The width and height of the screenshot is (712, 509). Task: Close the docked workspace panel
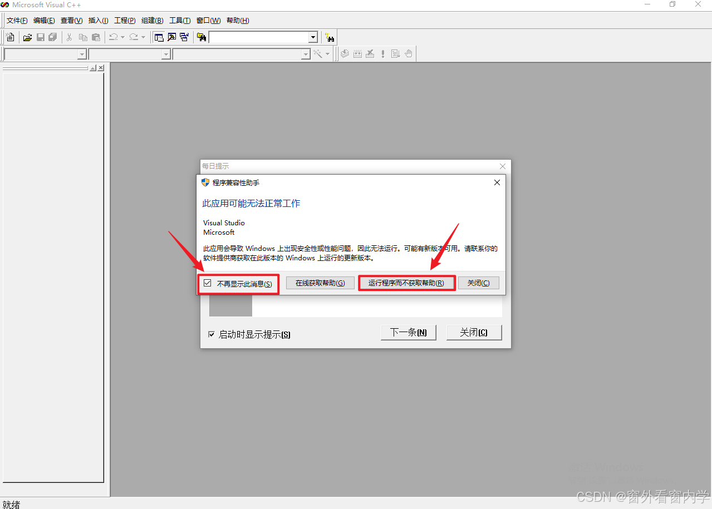(101, 68)
